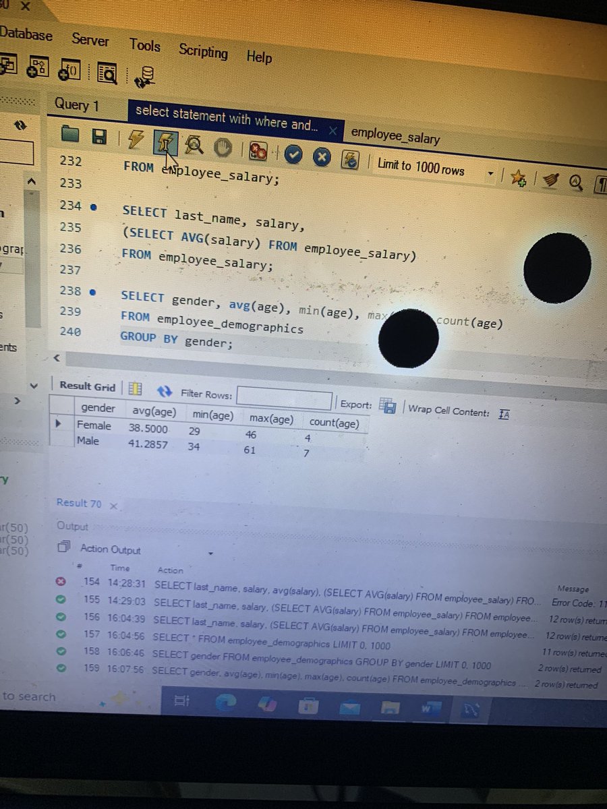Click the gender column header
This screenshot has height=809, width=607.
pos(98,409)
